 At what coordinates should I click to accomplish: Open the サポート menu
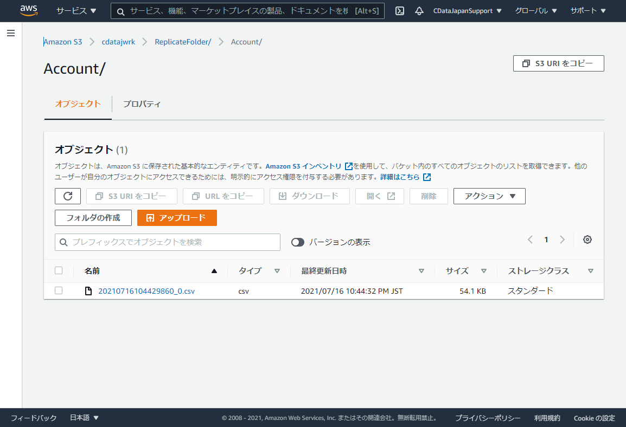click(x=587, y=10)
